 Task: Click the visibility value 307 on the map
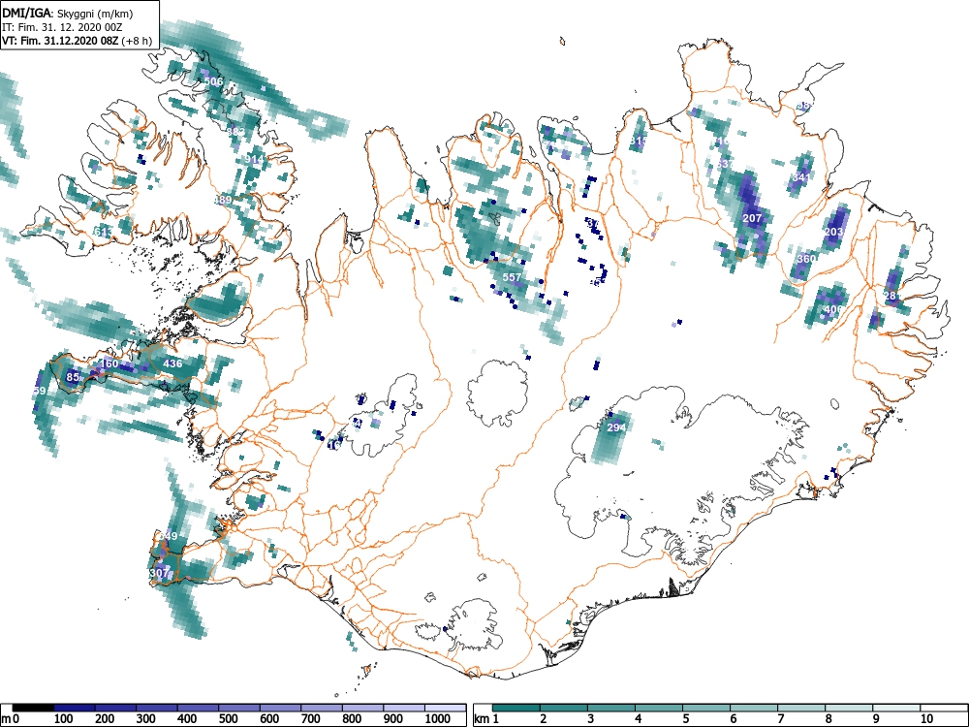(160, 573)
